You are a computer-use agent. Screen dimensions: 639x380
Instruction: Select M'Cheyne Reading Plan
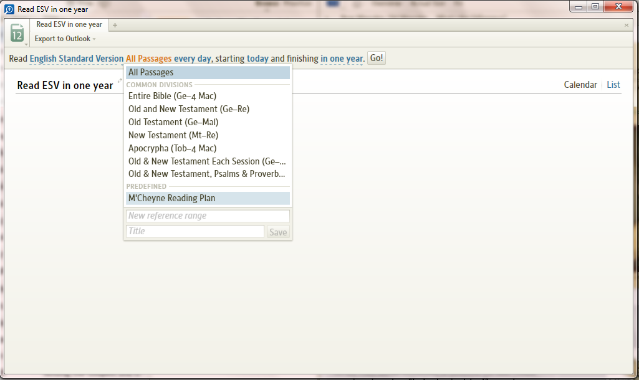(x=208, y=198)
